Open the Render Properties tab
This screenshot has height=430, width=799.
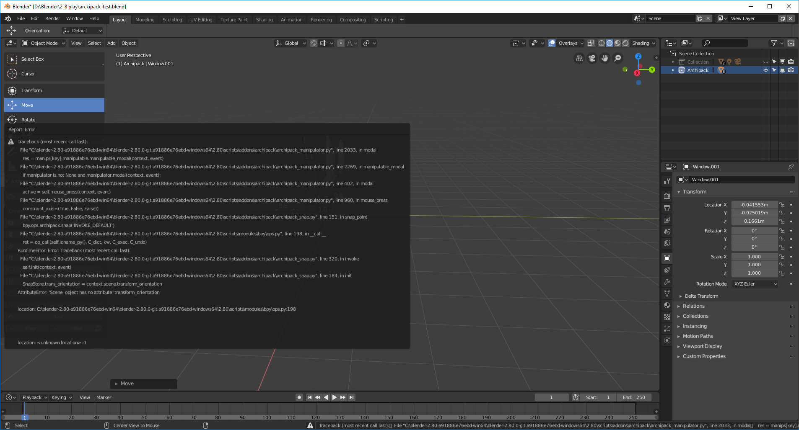667,196
